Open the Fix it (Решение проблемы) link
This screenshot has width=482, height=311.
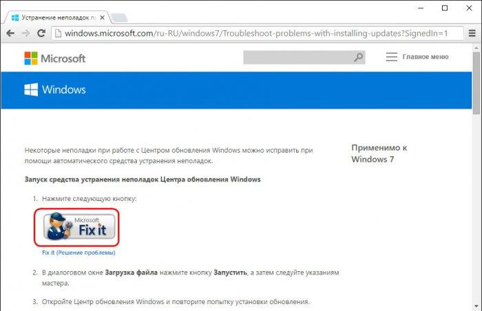click(x=78, y=253)
